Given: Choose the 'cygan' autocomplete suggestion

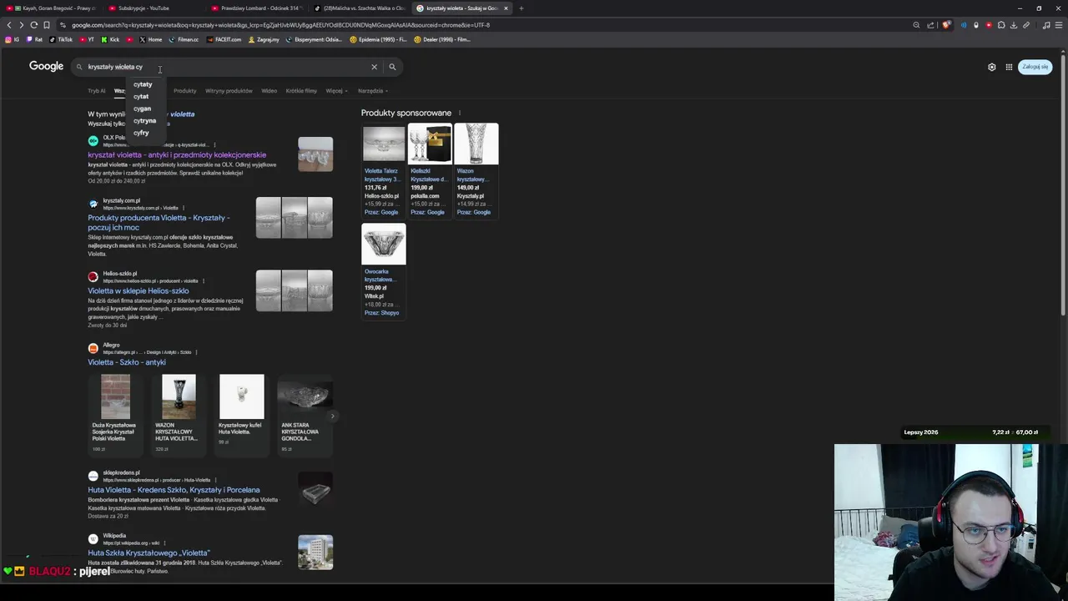Looking at the screenshot, I should point(142,109).
